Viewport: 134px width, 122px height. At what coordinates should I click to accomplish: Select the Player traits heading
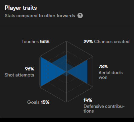point(21,8)
